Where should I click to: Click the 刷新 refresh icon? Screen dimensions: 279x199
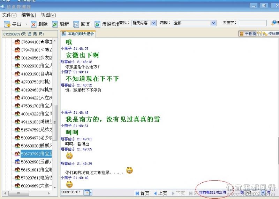[x=55, y=24]
